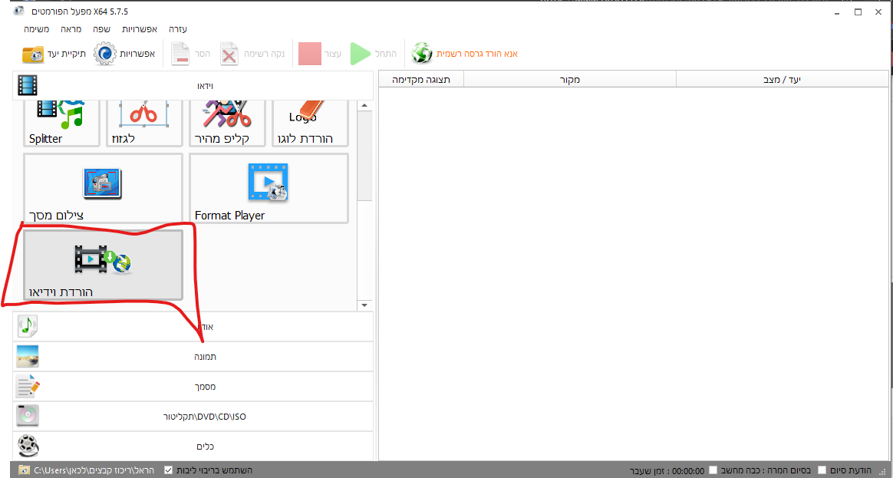Launch Format Player
Image resolution: width=893 pixels, height=478 pixels.
pos(269,188)
